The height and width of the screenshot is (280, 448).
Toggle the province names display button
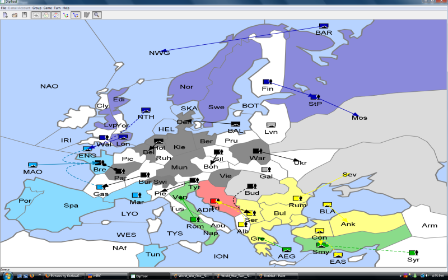click(x=36, y=15)
